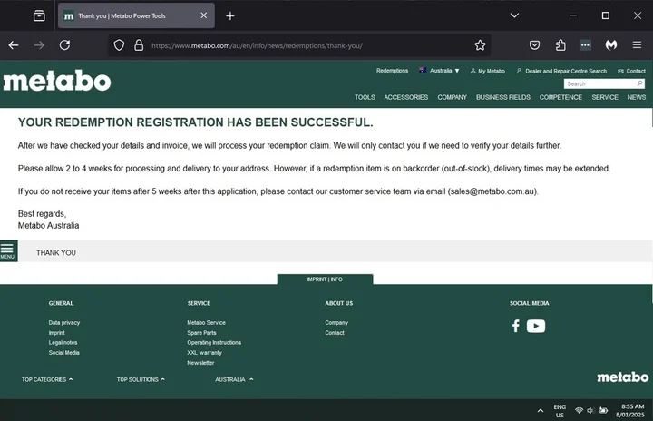Open the Data privacy link

tap(64, 323)
